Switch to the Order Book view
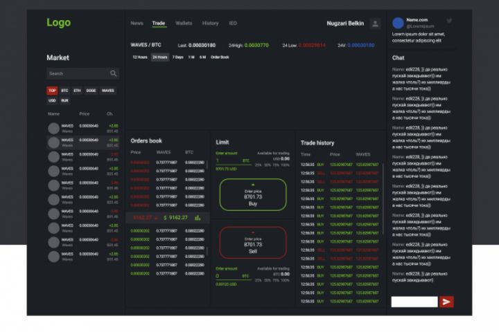499x332 pixels. pyautogui.click(x=220, y=57)
